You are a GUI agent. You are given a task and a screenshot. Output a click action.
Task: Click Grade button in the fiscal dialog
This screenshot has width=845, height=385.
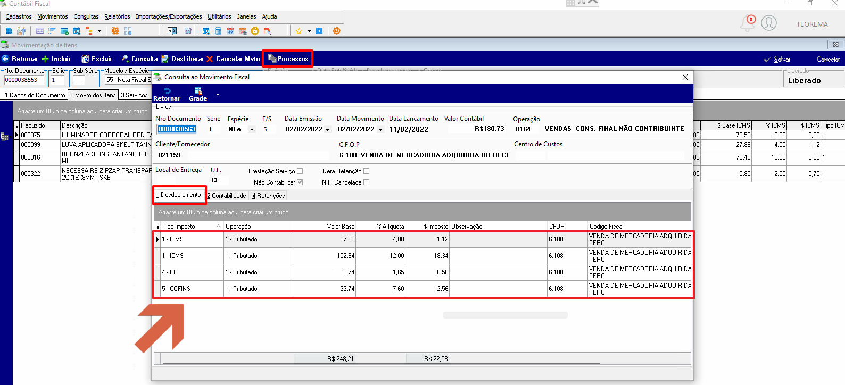[x=198, y=94]
